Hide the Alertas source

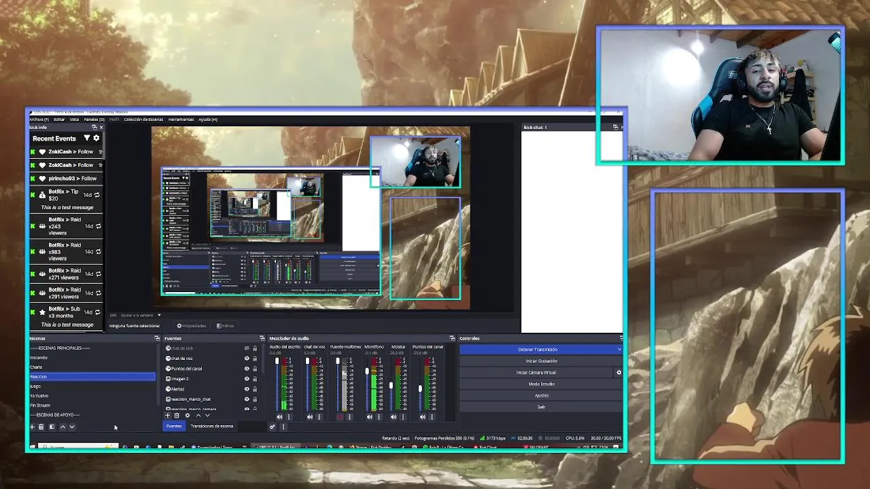pyautogui.click(x=247, y=389)
